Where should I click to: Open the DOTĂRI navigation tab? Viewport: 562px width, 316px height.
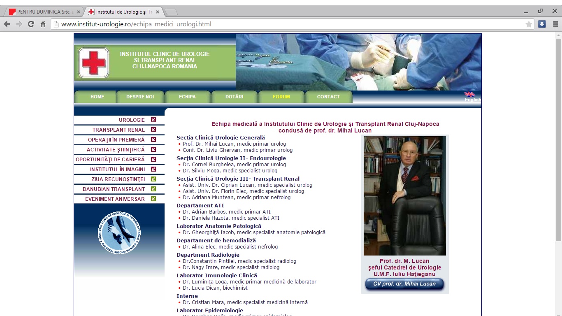(235, 97)
